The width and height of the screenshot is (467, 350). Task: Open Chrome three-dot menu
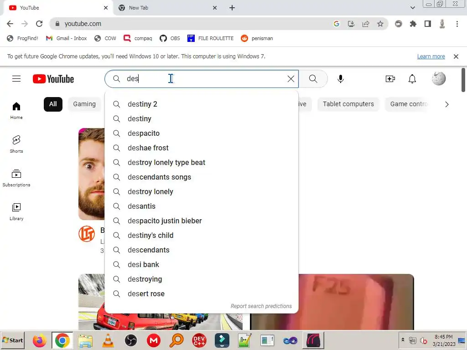[457, 24]
